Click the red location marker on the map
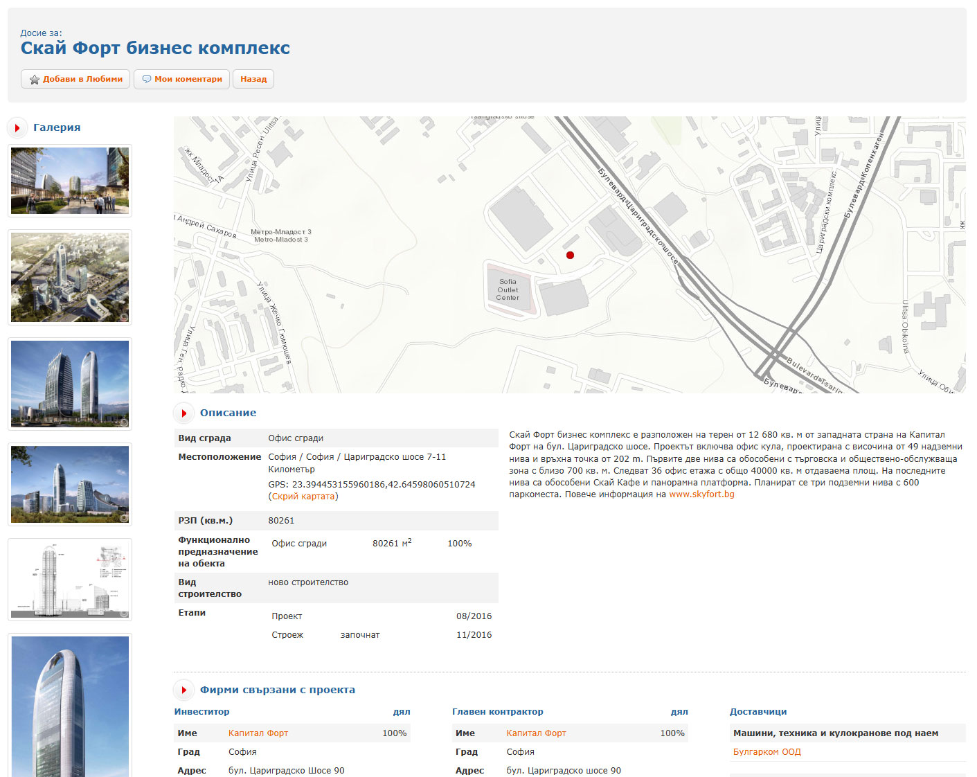The height and width of the screenshot is (777, 977). pyautogui.click(x=570, y=256)
